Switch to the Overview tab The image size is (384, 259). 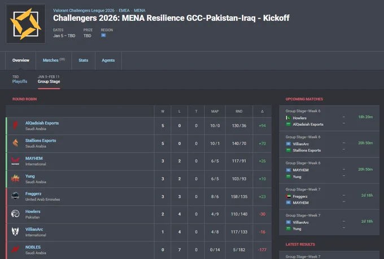pos(21,60)
